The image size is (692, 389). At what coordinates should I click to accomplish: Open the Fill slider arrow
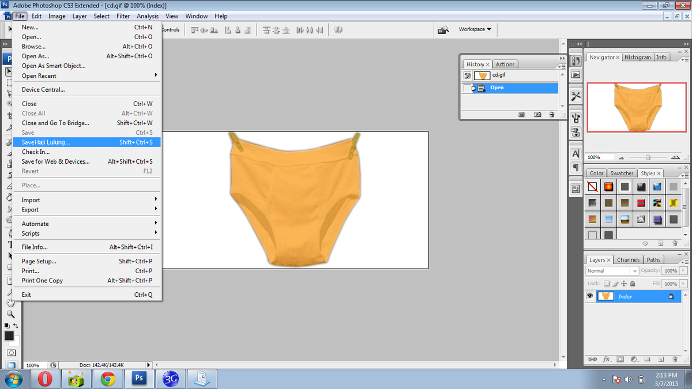click(684, 284)
